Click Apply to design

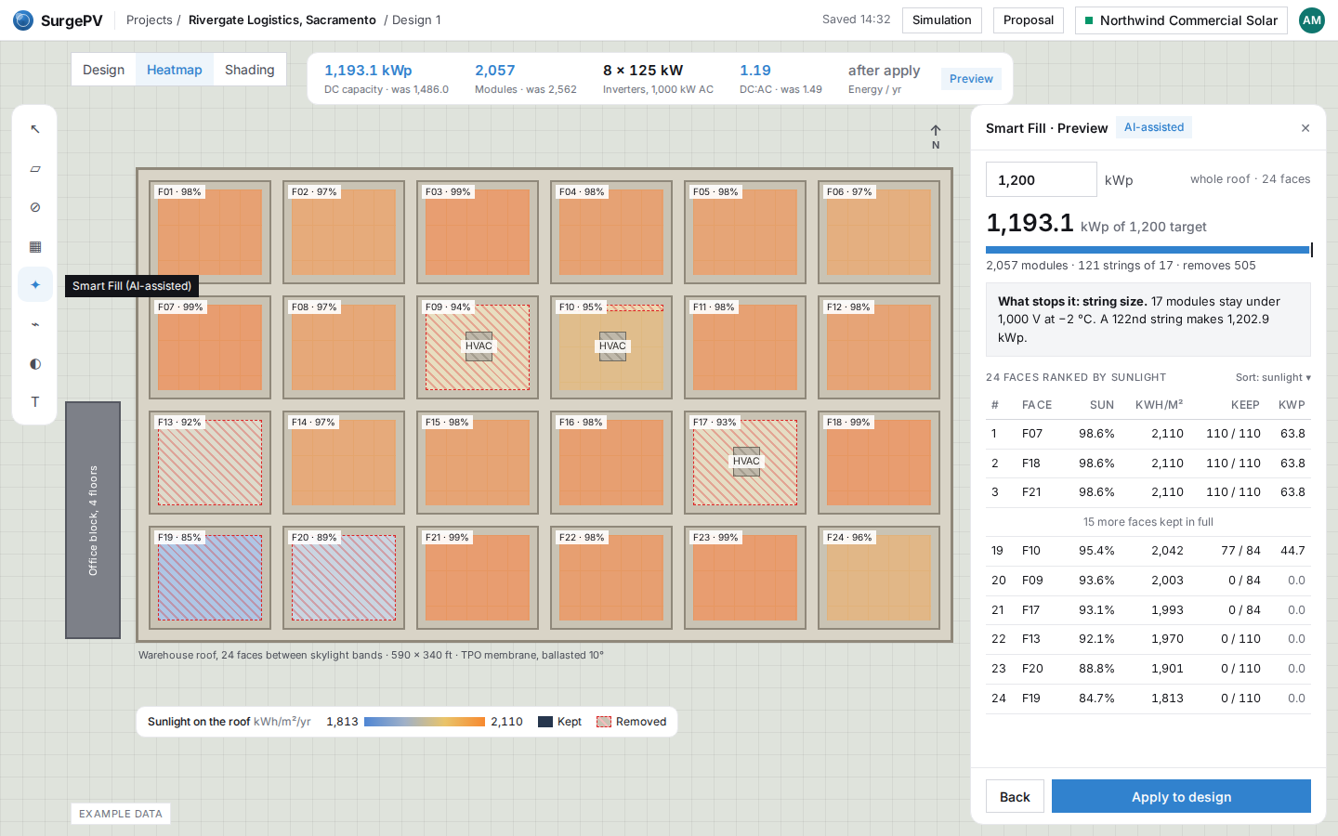tap(1181, 797)
